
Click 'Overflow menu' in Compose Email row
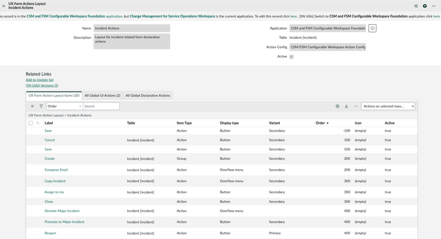(x=232, y=170)
